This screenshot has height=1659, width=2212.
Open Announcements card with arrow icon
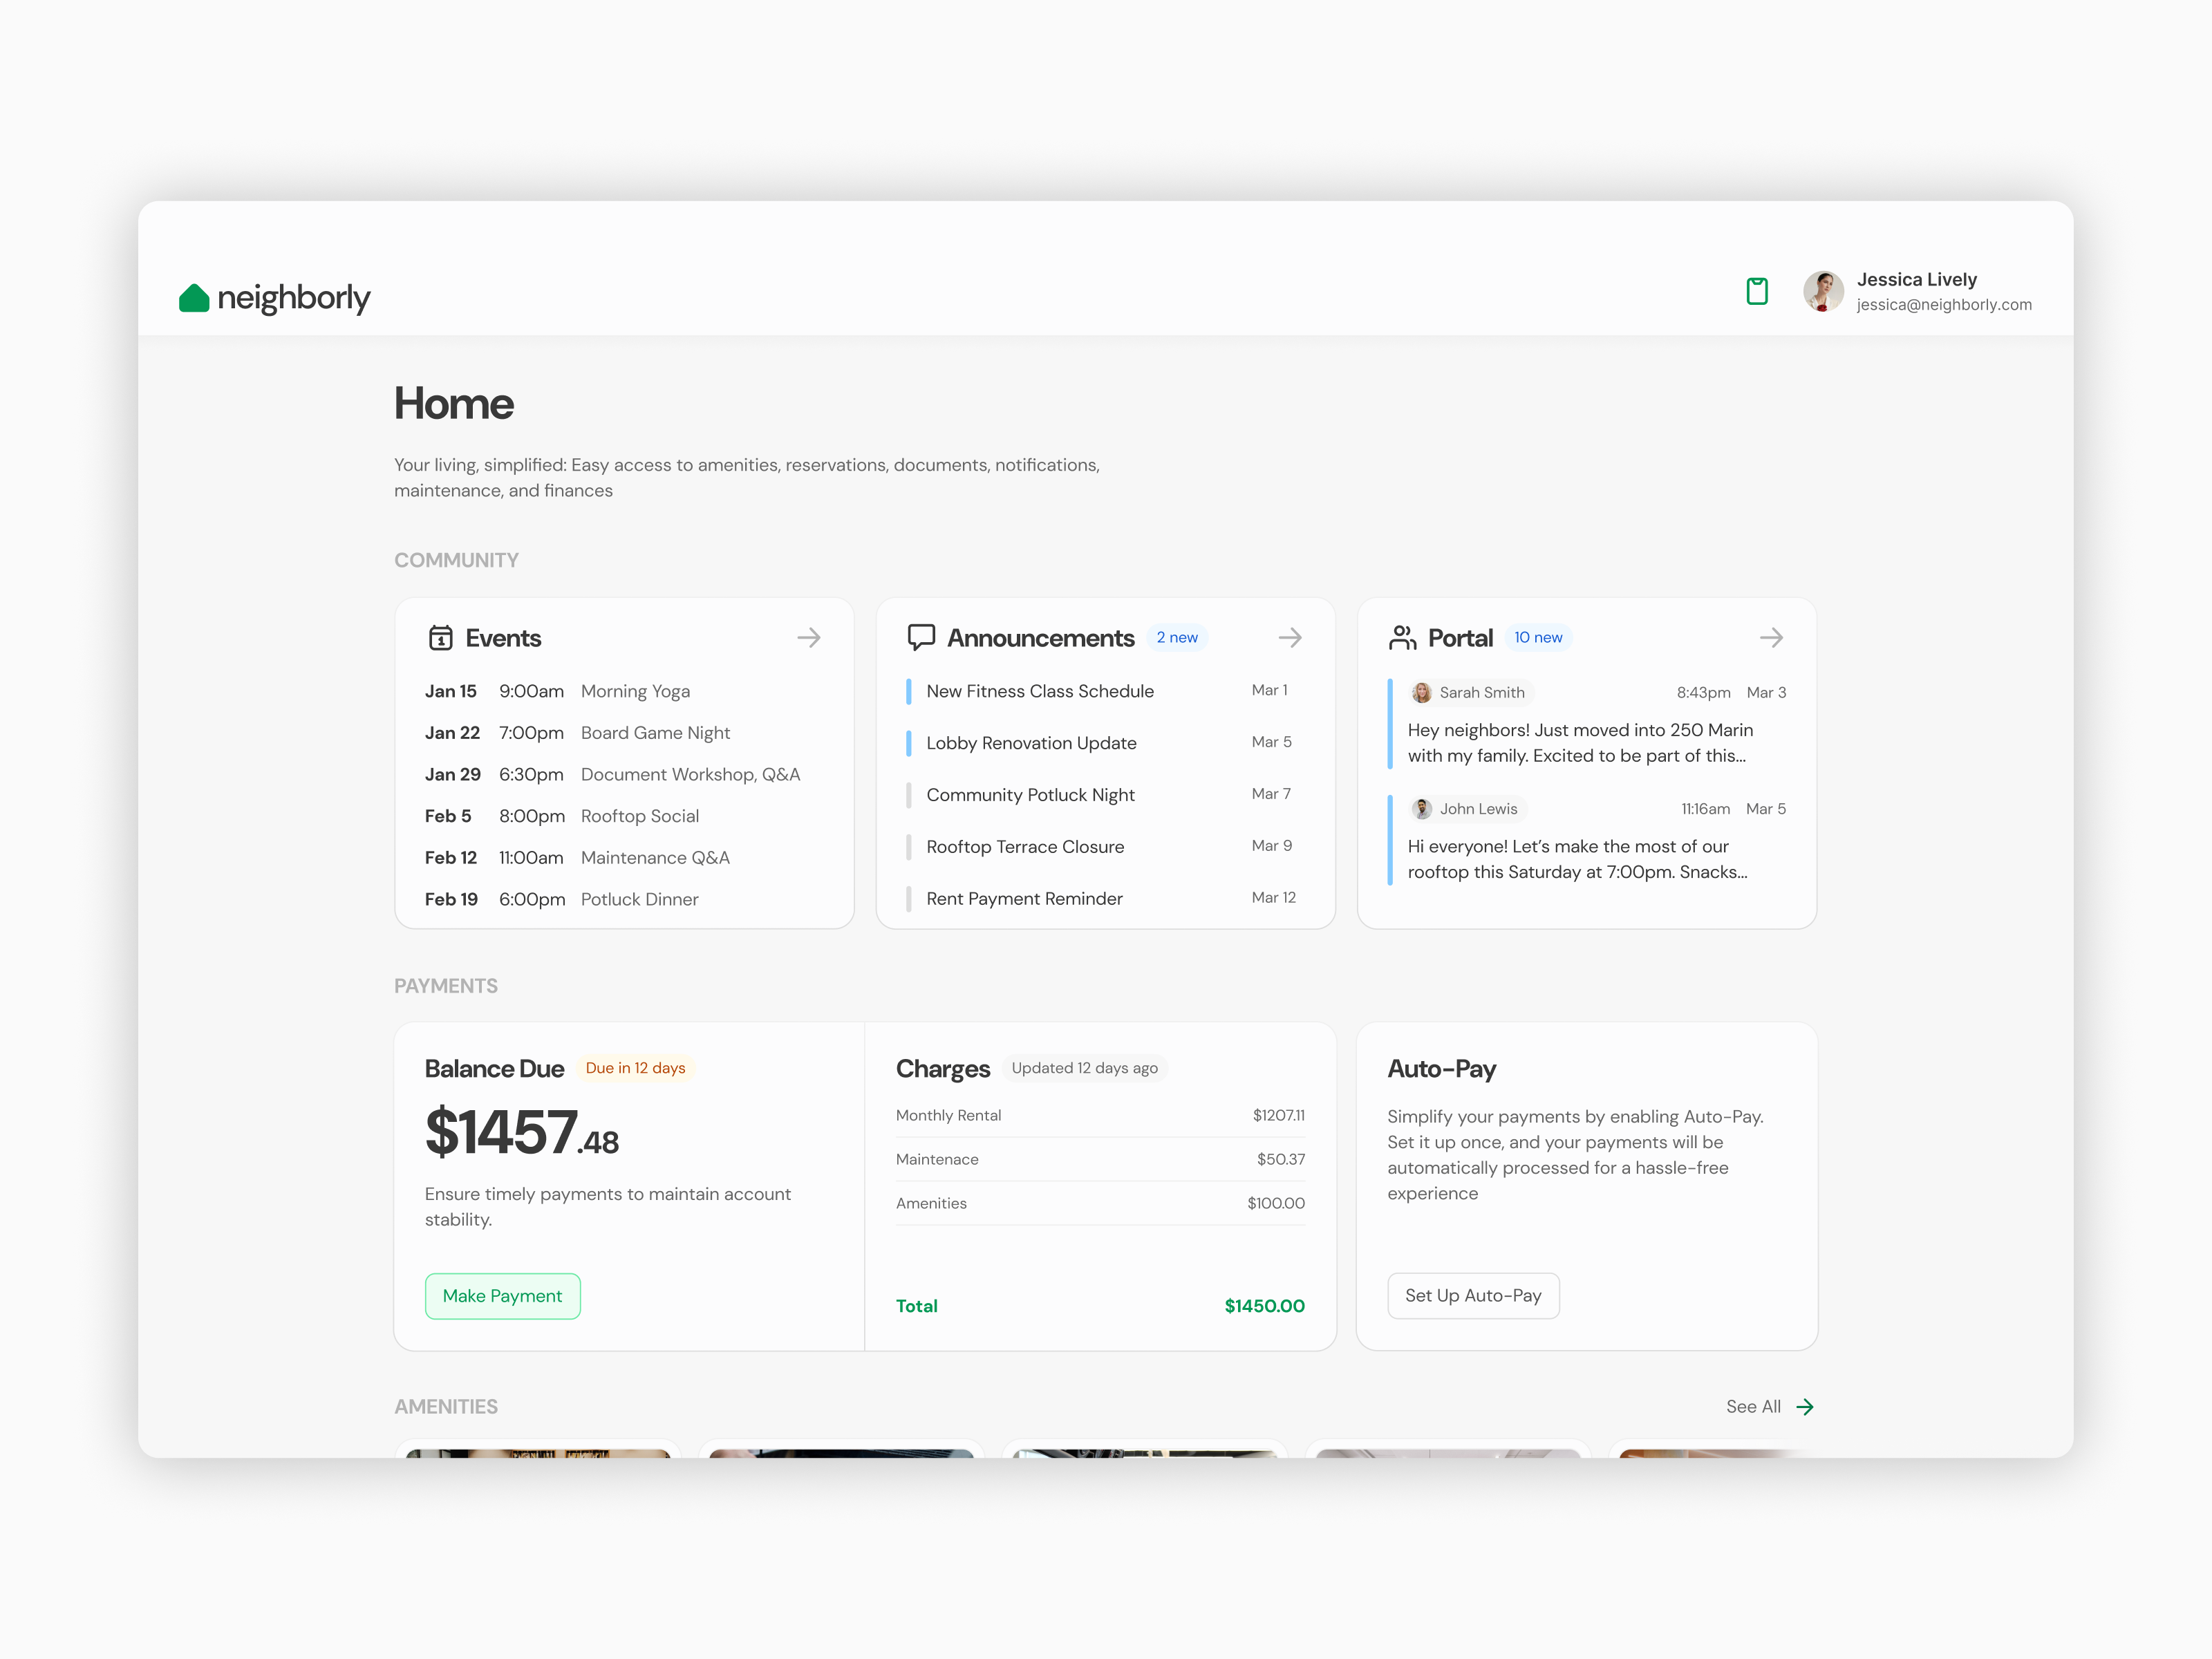coord(1289,638)
